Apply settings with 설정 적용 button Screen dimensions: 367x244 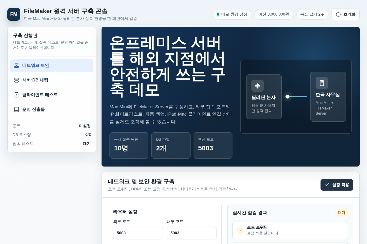coord(337,185)
